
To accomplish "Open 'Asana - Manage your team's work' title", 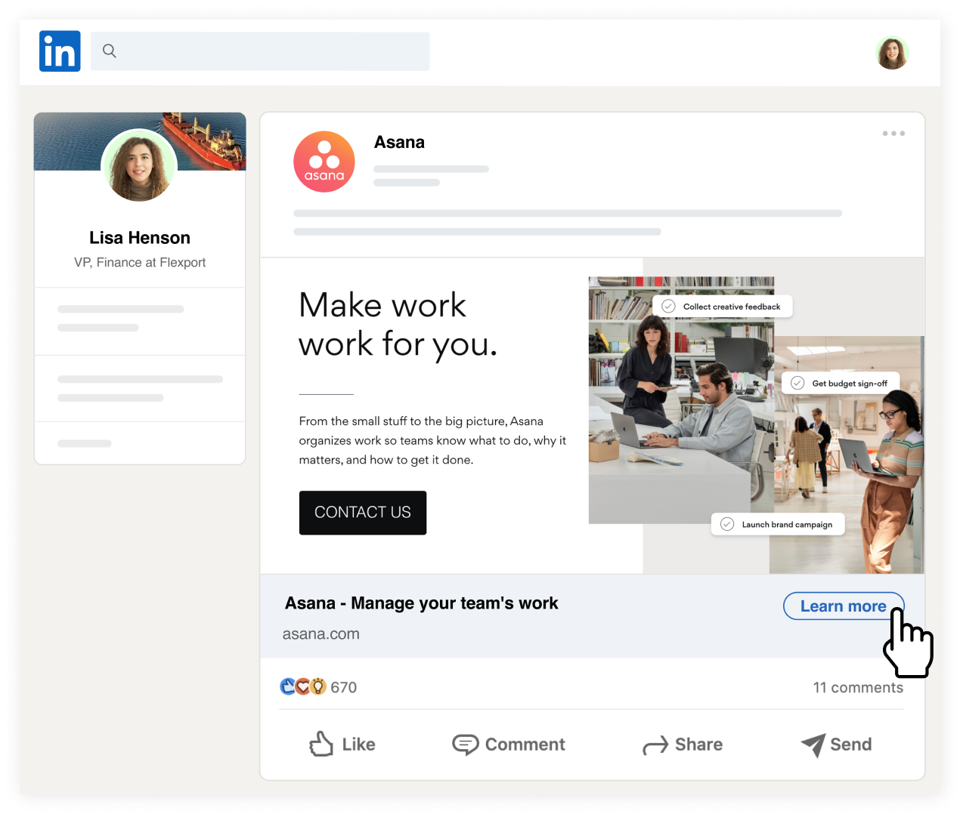I will click(422, 603).
